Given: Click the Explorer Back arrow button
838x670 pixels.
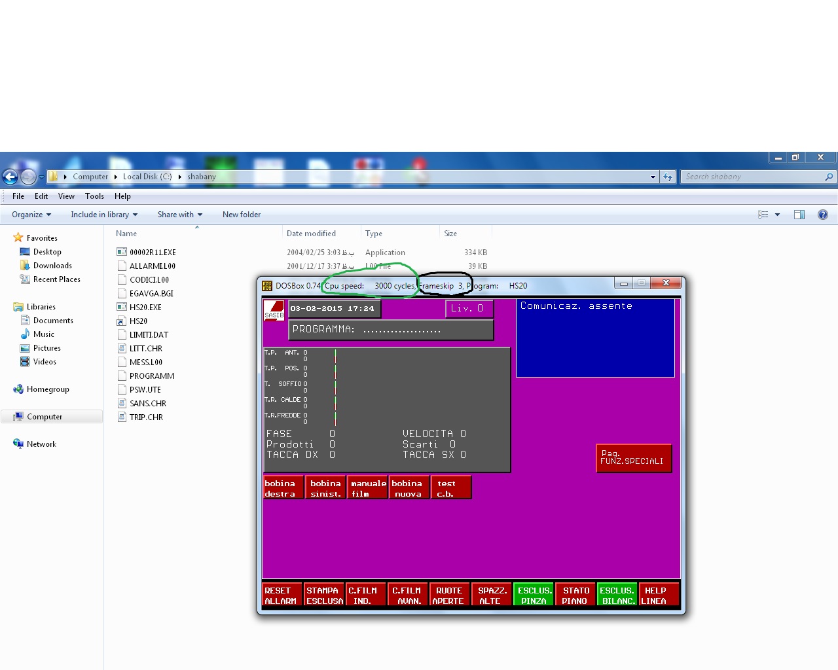Looking at the screenshot, I should pos(10,177).
